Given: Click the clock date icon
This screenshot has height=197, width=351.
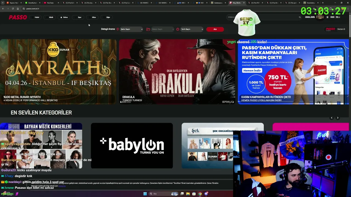Looking at the screenshot, I should [178, 29].
